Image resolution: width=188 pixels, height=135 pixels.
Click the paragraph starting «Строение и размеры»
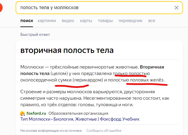(94, 98)
